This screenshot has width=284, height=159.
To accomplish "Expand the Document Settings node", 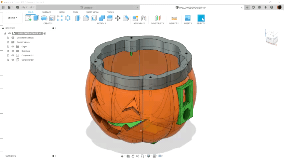I will (8, 38).
